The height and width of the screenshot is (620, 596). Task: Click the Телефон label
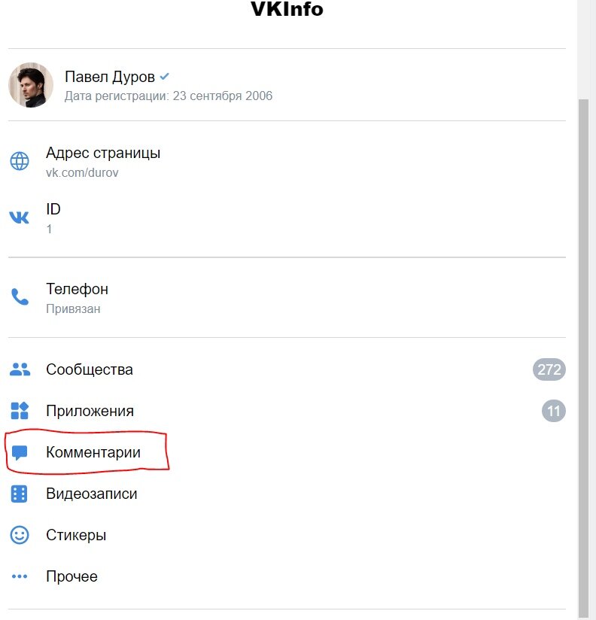[x=77, y=289]
